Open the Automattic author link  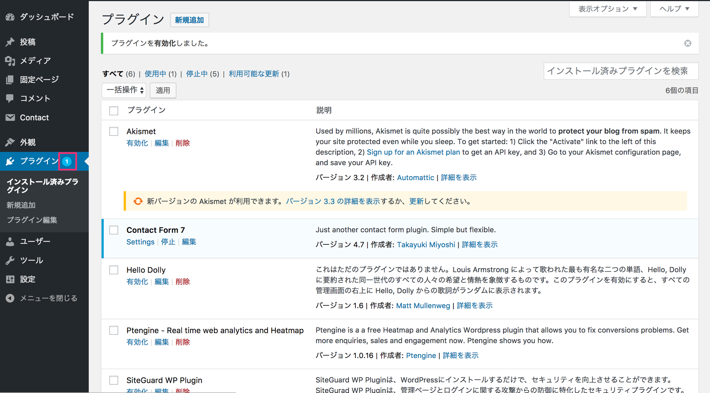415,178
